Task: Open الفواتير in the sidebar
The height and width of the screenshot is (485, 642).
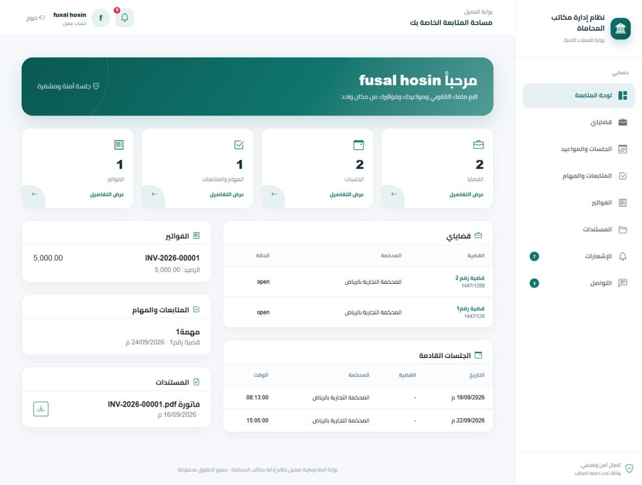Action: click(x=579, y=203)
